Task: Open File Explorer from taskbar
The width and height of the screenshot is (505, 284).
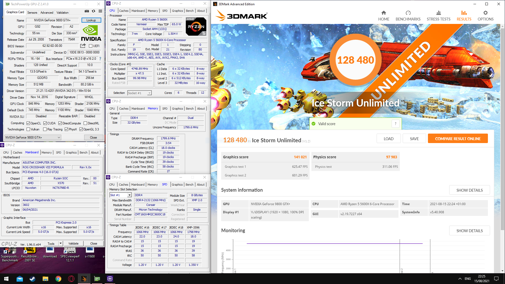Action: pos(45,279)
